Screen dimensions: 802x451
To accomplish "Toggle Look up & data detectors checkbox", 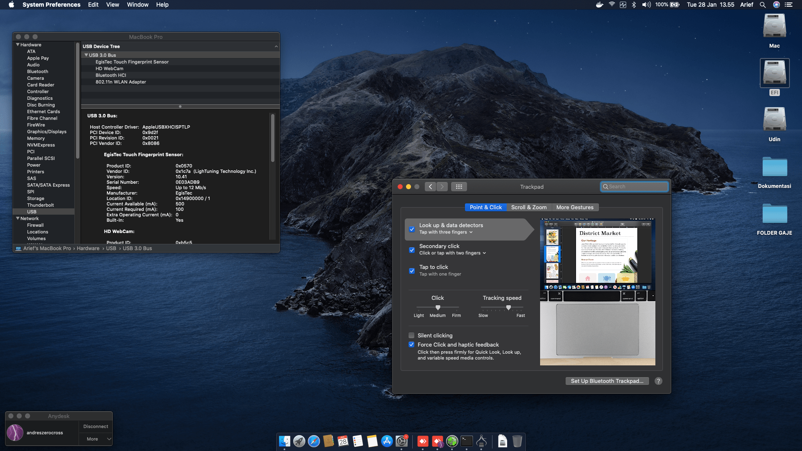I will [412, 229].
